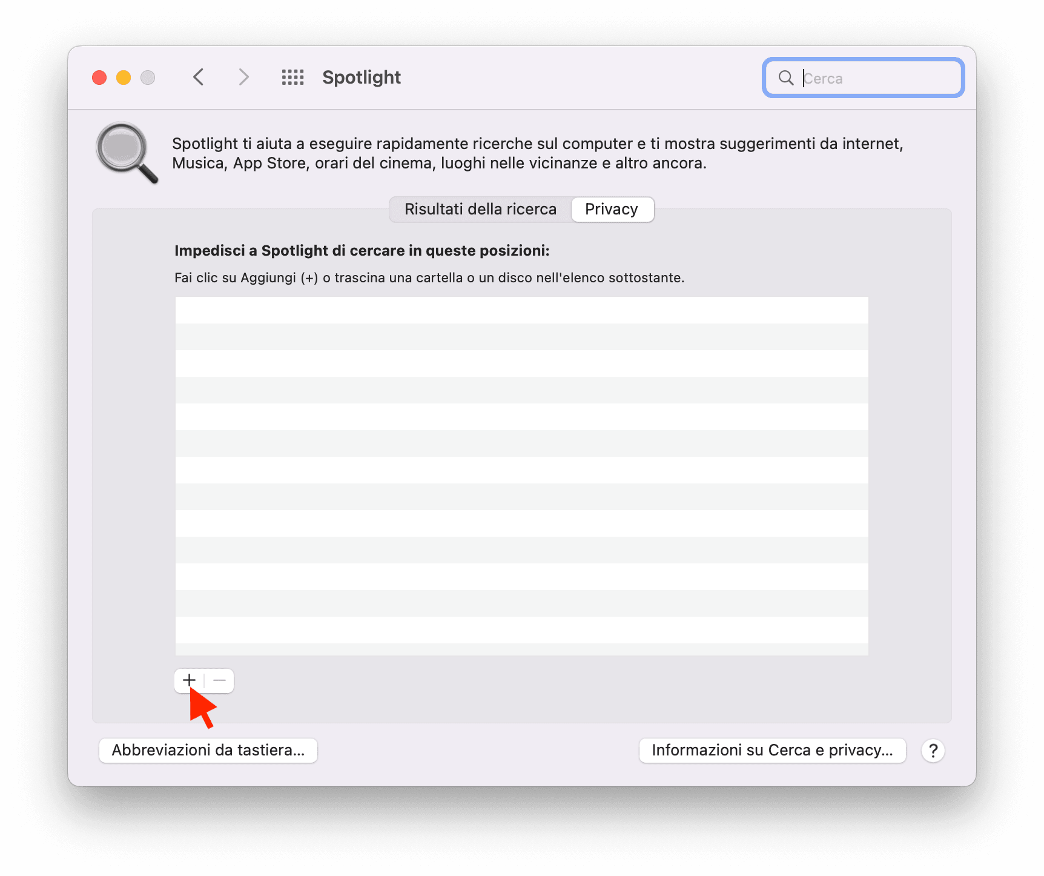This screenshot has height=876, width=1044.
Task: Go forward with the right chevron
Action: click(243, 78)
